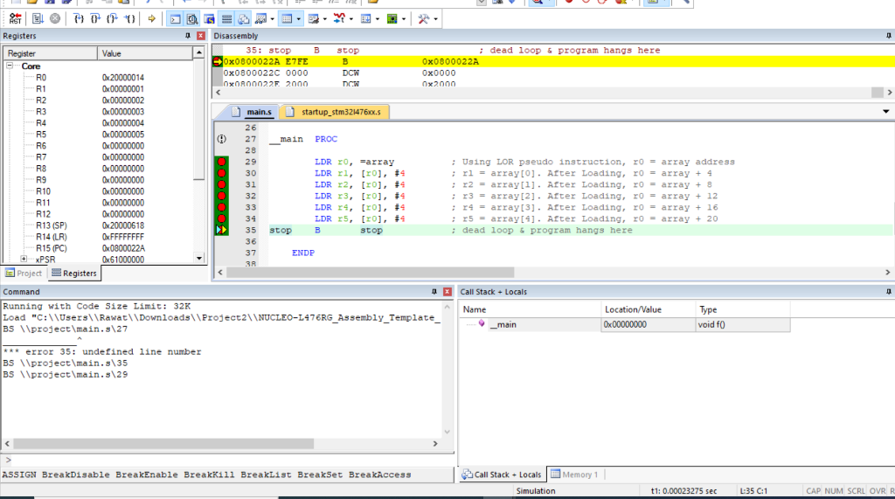This screenshot has height=499, width=895.
Task: Click the Step Over icon
Action: pos(95,18)
